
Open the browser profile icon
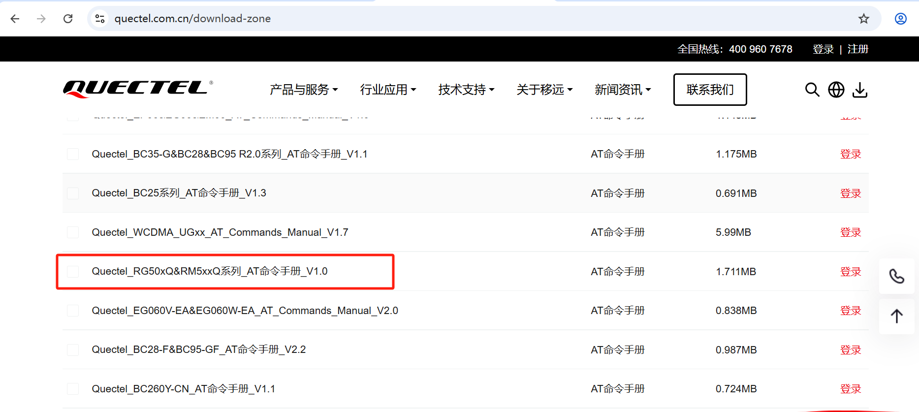point(900,19)
